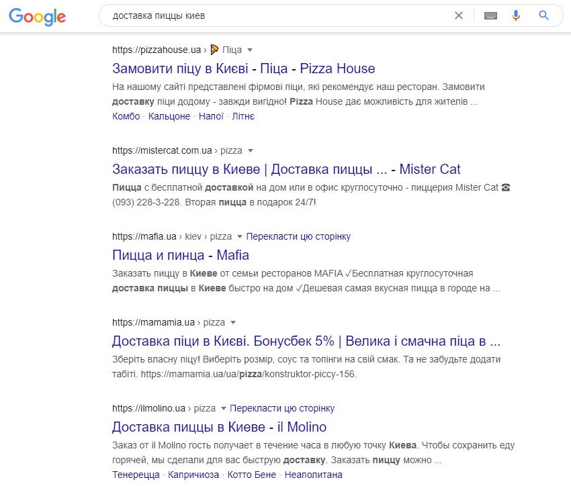Screen dimensions: 571x486
Task: Open dropdown arrow beside mafia.ua result URL
Action: tap(239, 236)
